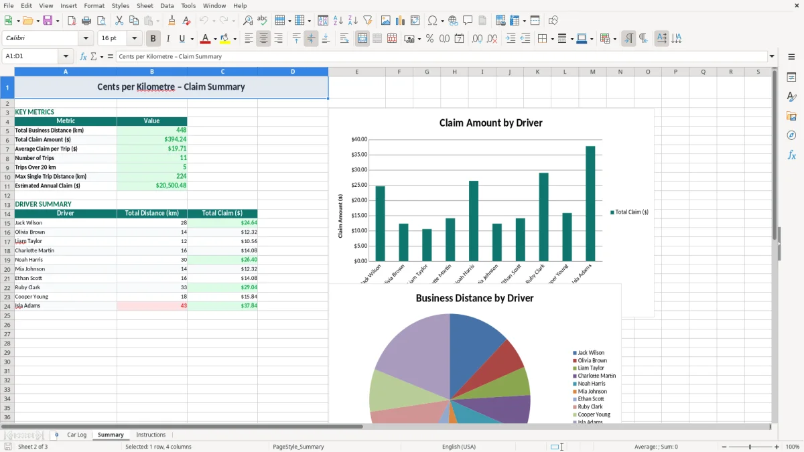
Task: Click the Save document icon
Action: coord(48,21)
